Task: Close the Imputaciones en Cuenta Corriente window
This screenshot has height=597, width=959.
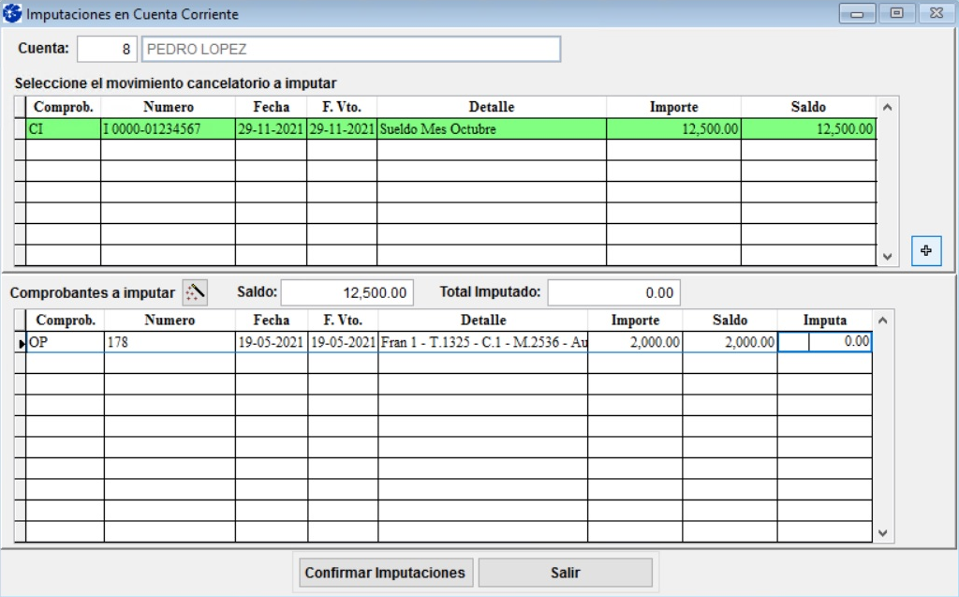Action: pyautogui.click(x=937, y=13)
